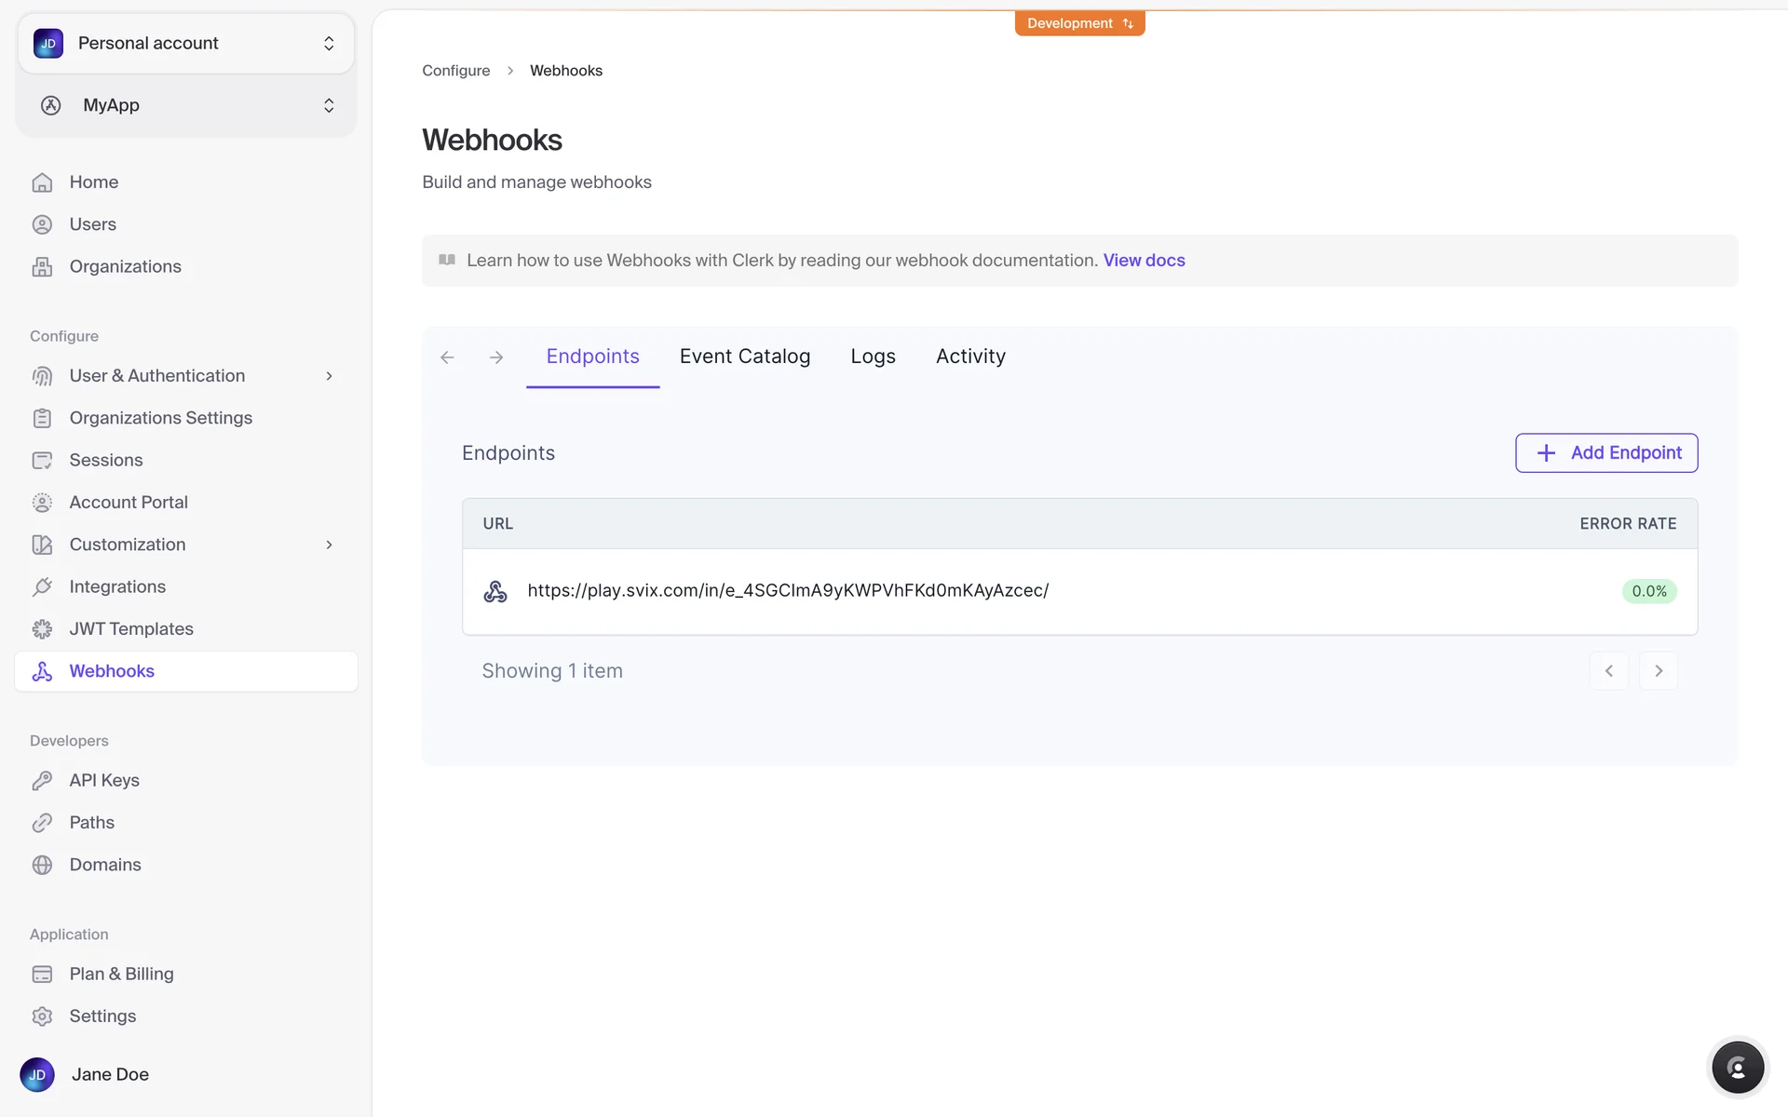Expand User & Authentication submenu
The image size is (1788, 1117).
329,376
